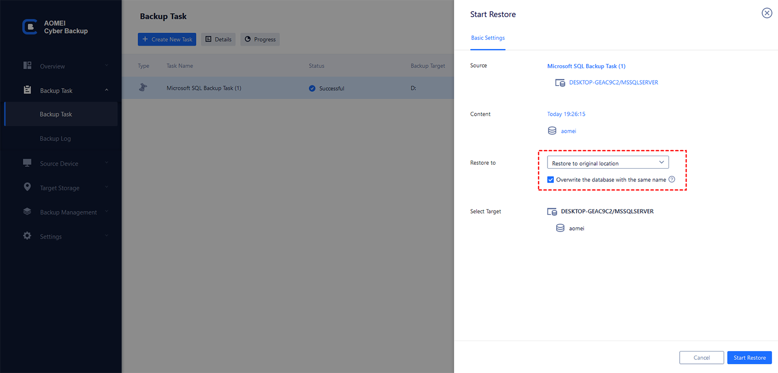Click the Type column header
This screenshot has width=778, height=373.
click(x=143, y=66)
